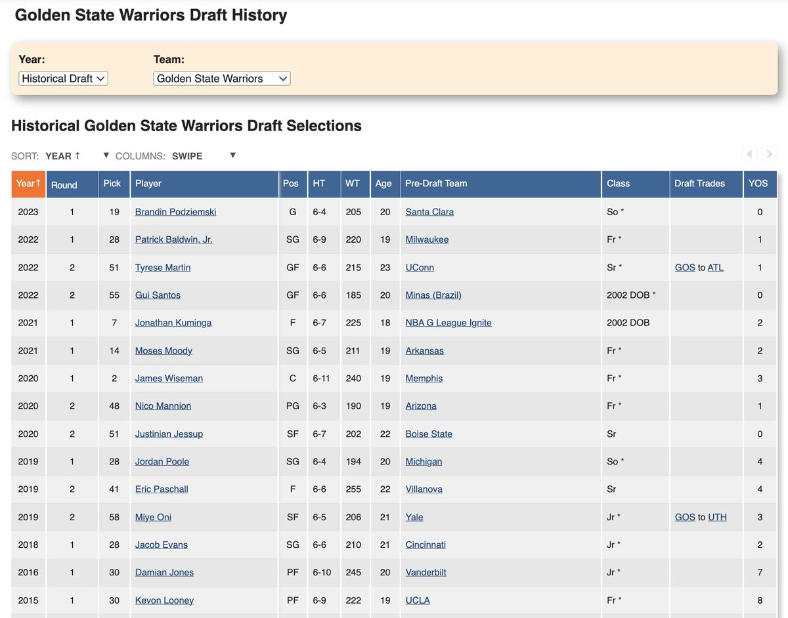Screen dimensions: 788x618
Task: Open the COLUMNS dropdown set to SWIPE
Action: [203, 156]
